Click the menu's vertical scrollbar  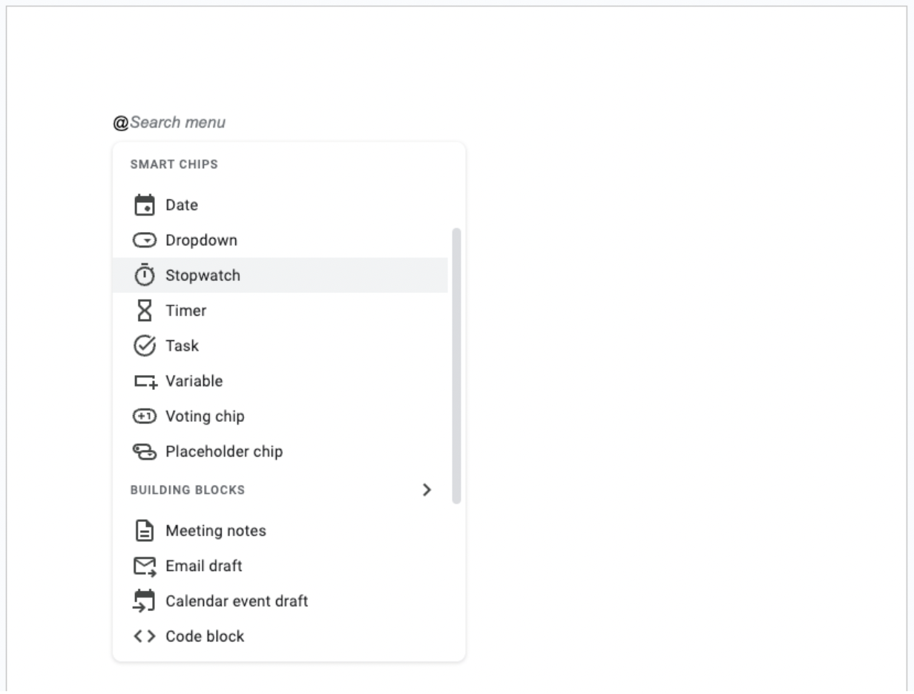point(456,366)
